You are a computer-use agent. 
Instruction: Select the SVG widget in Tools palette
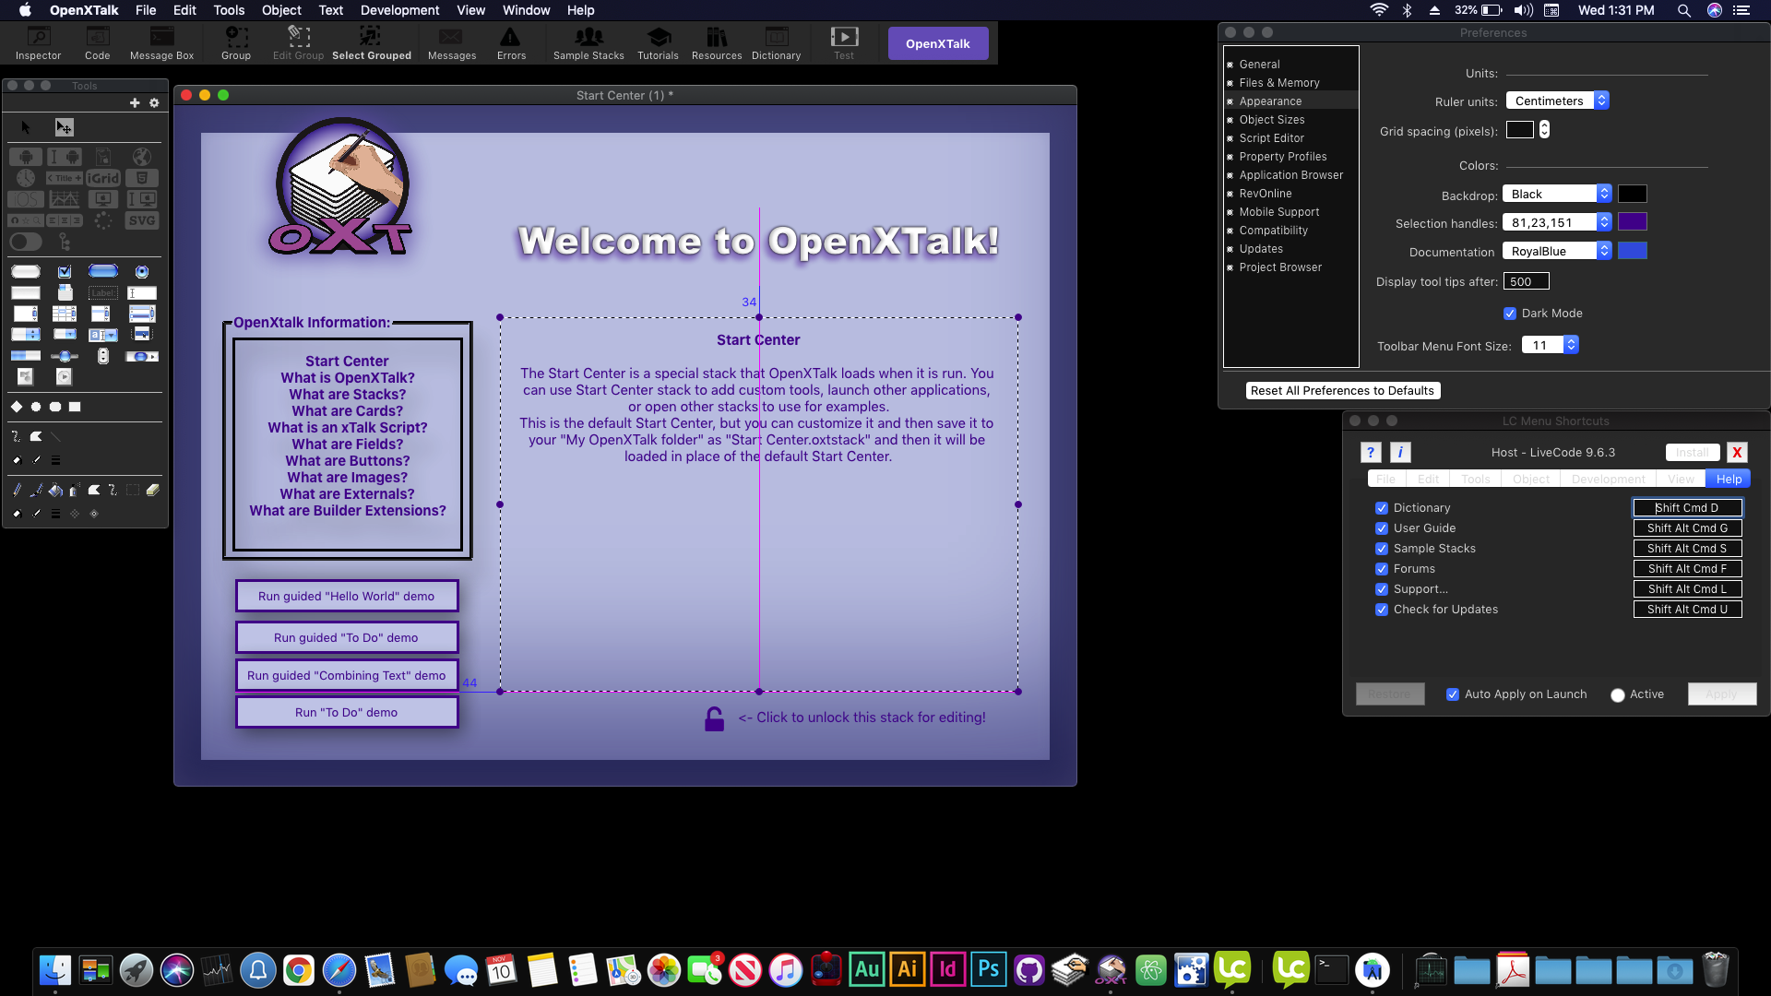142,220
